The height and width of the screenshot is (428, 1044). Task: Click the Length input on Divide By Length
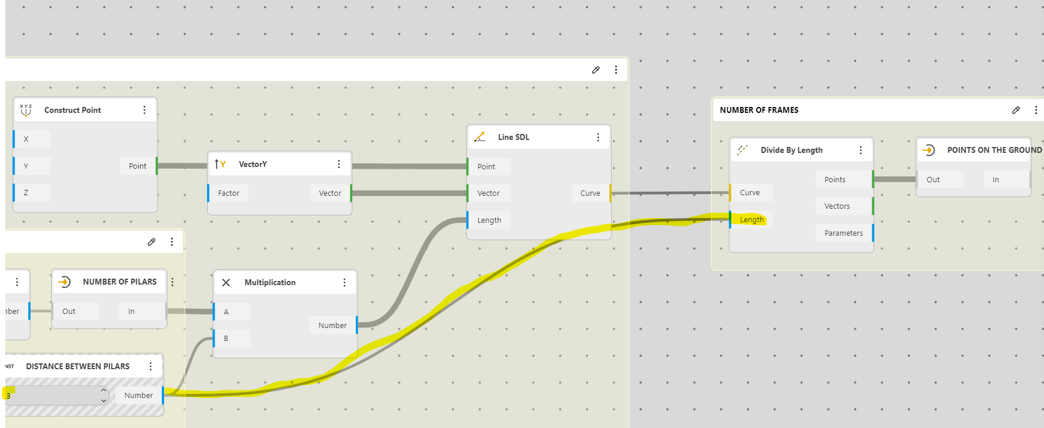[752, 219]
